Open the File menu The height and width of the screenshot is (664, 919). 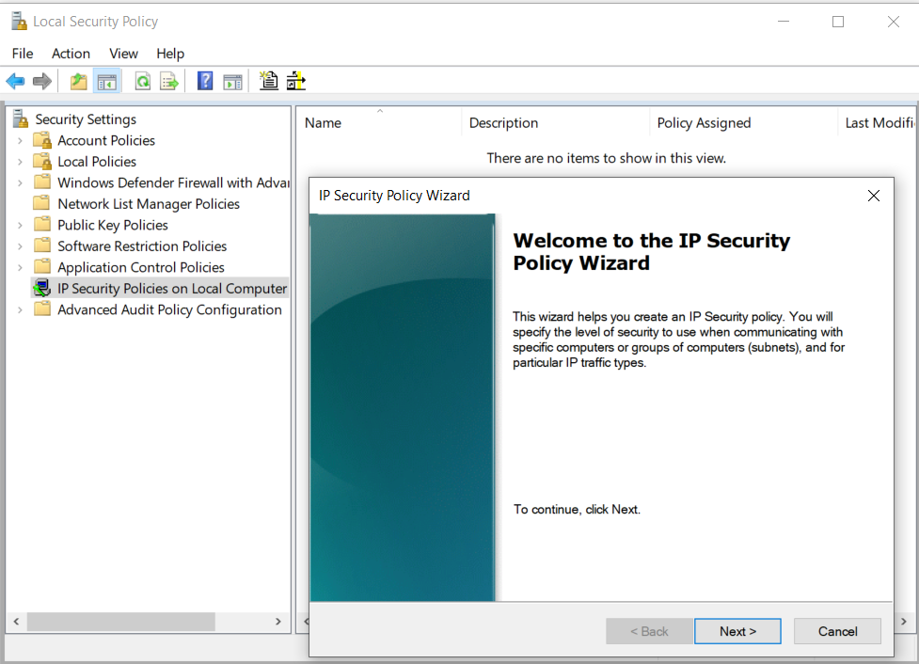23,54
